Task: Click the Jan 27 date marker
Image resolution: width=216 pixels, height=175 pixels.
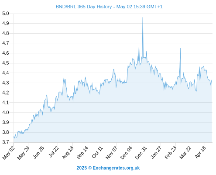Action: tap(156, 152)
